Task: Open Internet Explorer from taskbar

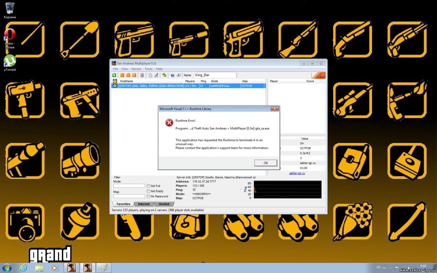Action: (23, 268)
